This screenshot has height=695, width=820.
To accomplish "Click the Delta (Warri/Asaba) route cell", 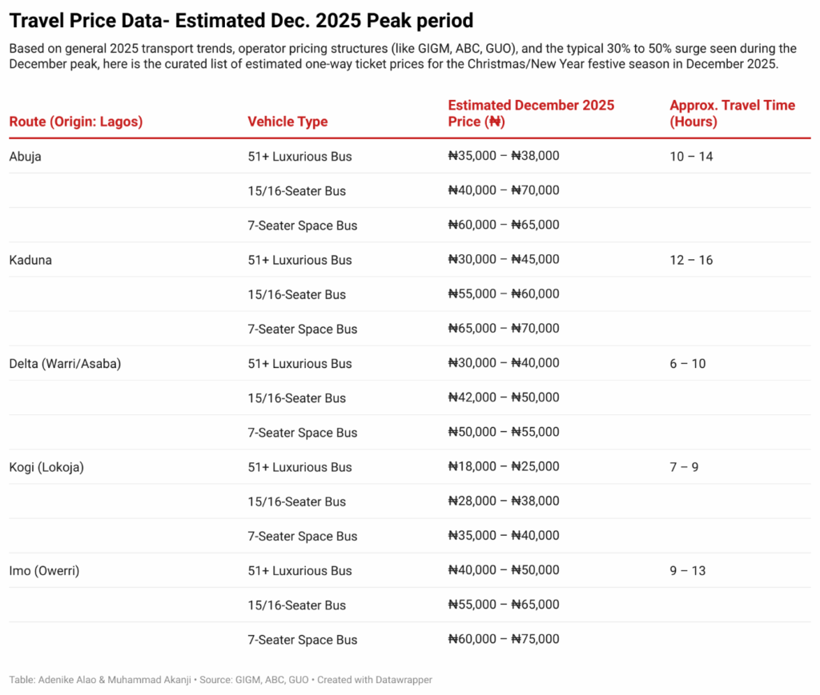I will click(64, 364).
